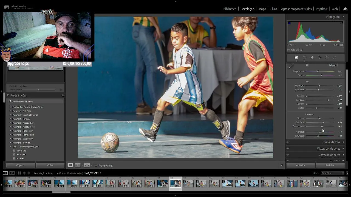Apply the IronMan preset

(20, 158)
